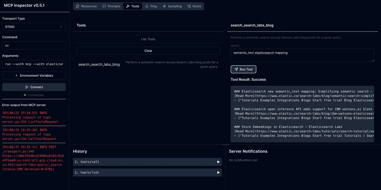Expand the Environment Variables section
The height and width of the screenshot is (190, 381).
pyautogui.click(x=34, y=76)
